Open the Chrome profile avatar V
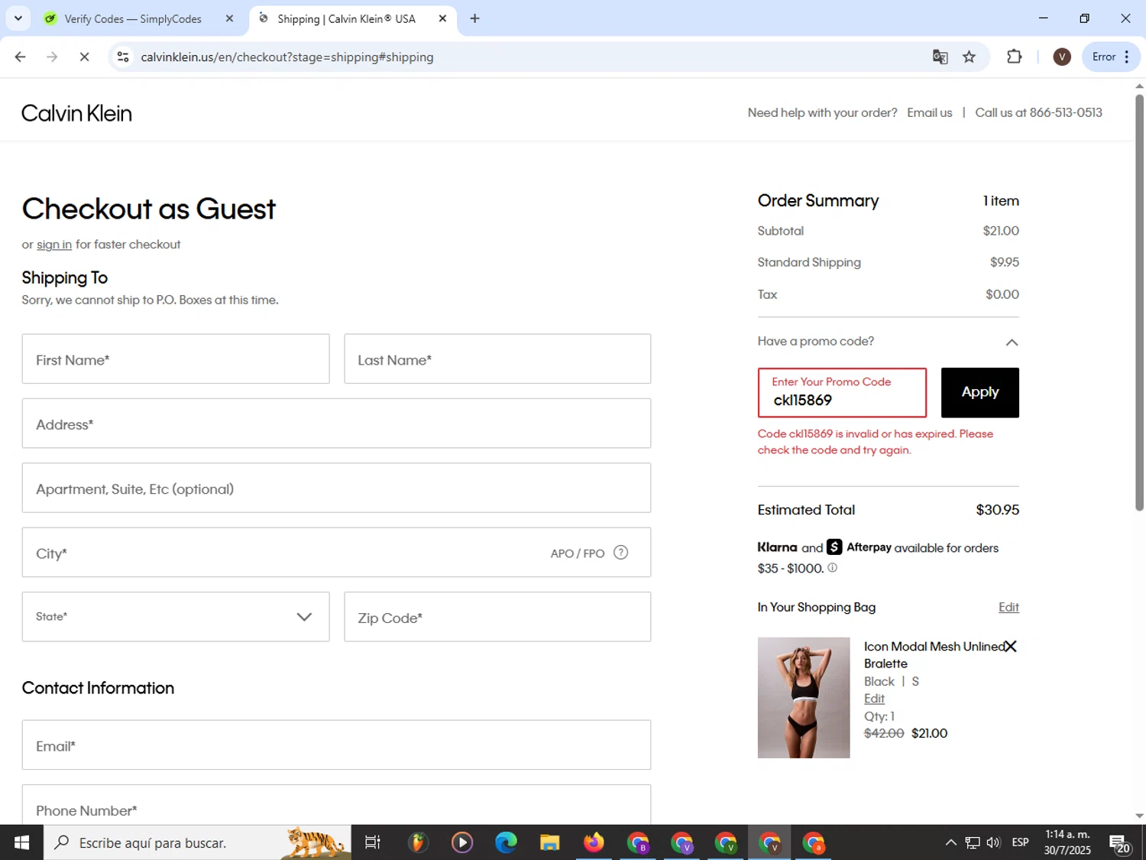The image size is (1146, 860). point(1061,57)
